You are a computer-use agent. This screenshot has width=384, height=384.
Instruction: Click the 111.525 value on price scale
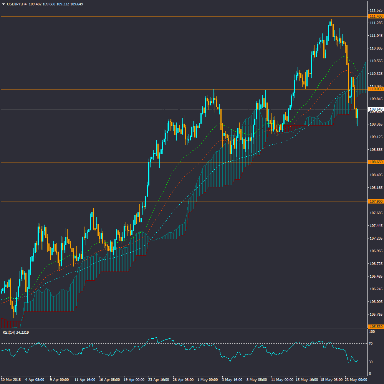point(375,10)
